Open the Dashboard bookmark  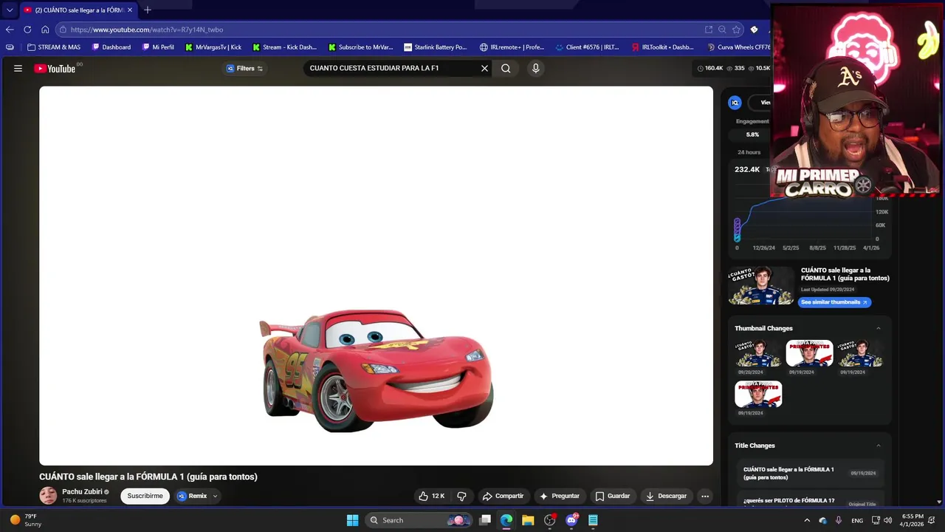111,47
